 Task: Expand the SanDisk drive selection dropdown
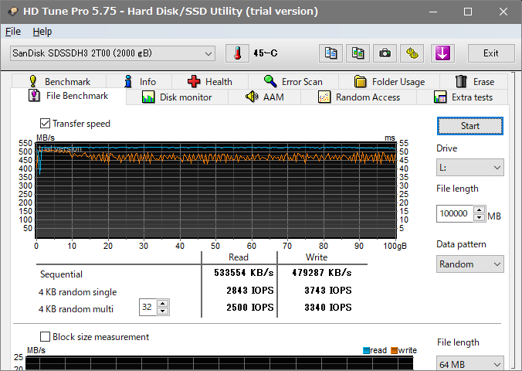113,53
